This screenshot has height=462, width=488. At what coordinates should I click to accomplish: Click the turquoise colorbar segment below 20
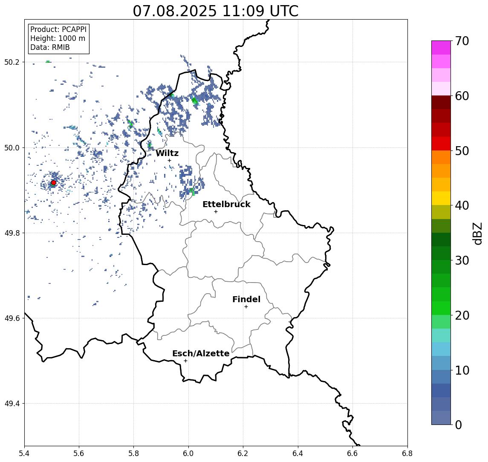(441, 335)
